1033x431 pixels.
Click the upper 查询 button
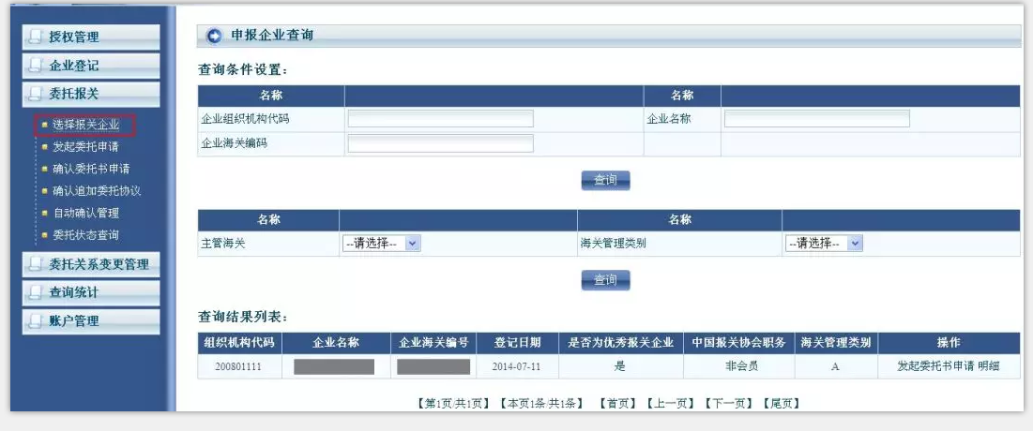605,180
